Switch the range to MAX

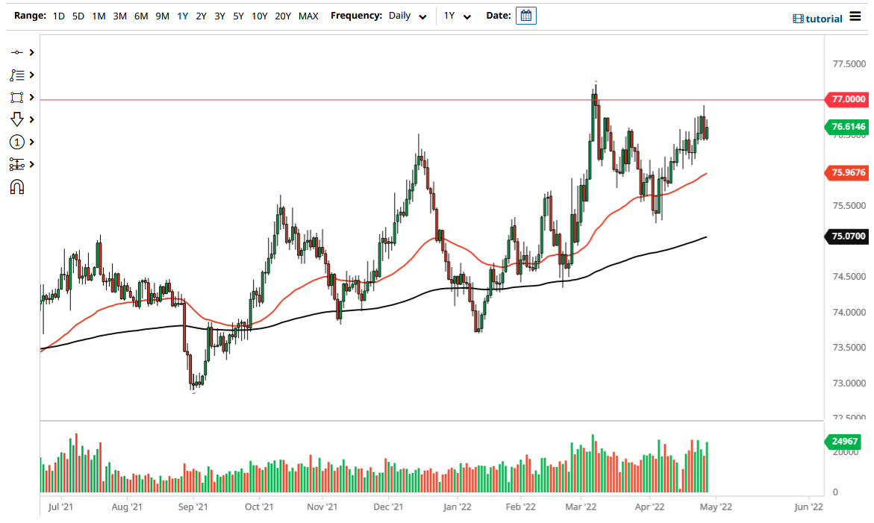pos(308,15)
